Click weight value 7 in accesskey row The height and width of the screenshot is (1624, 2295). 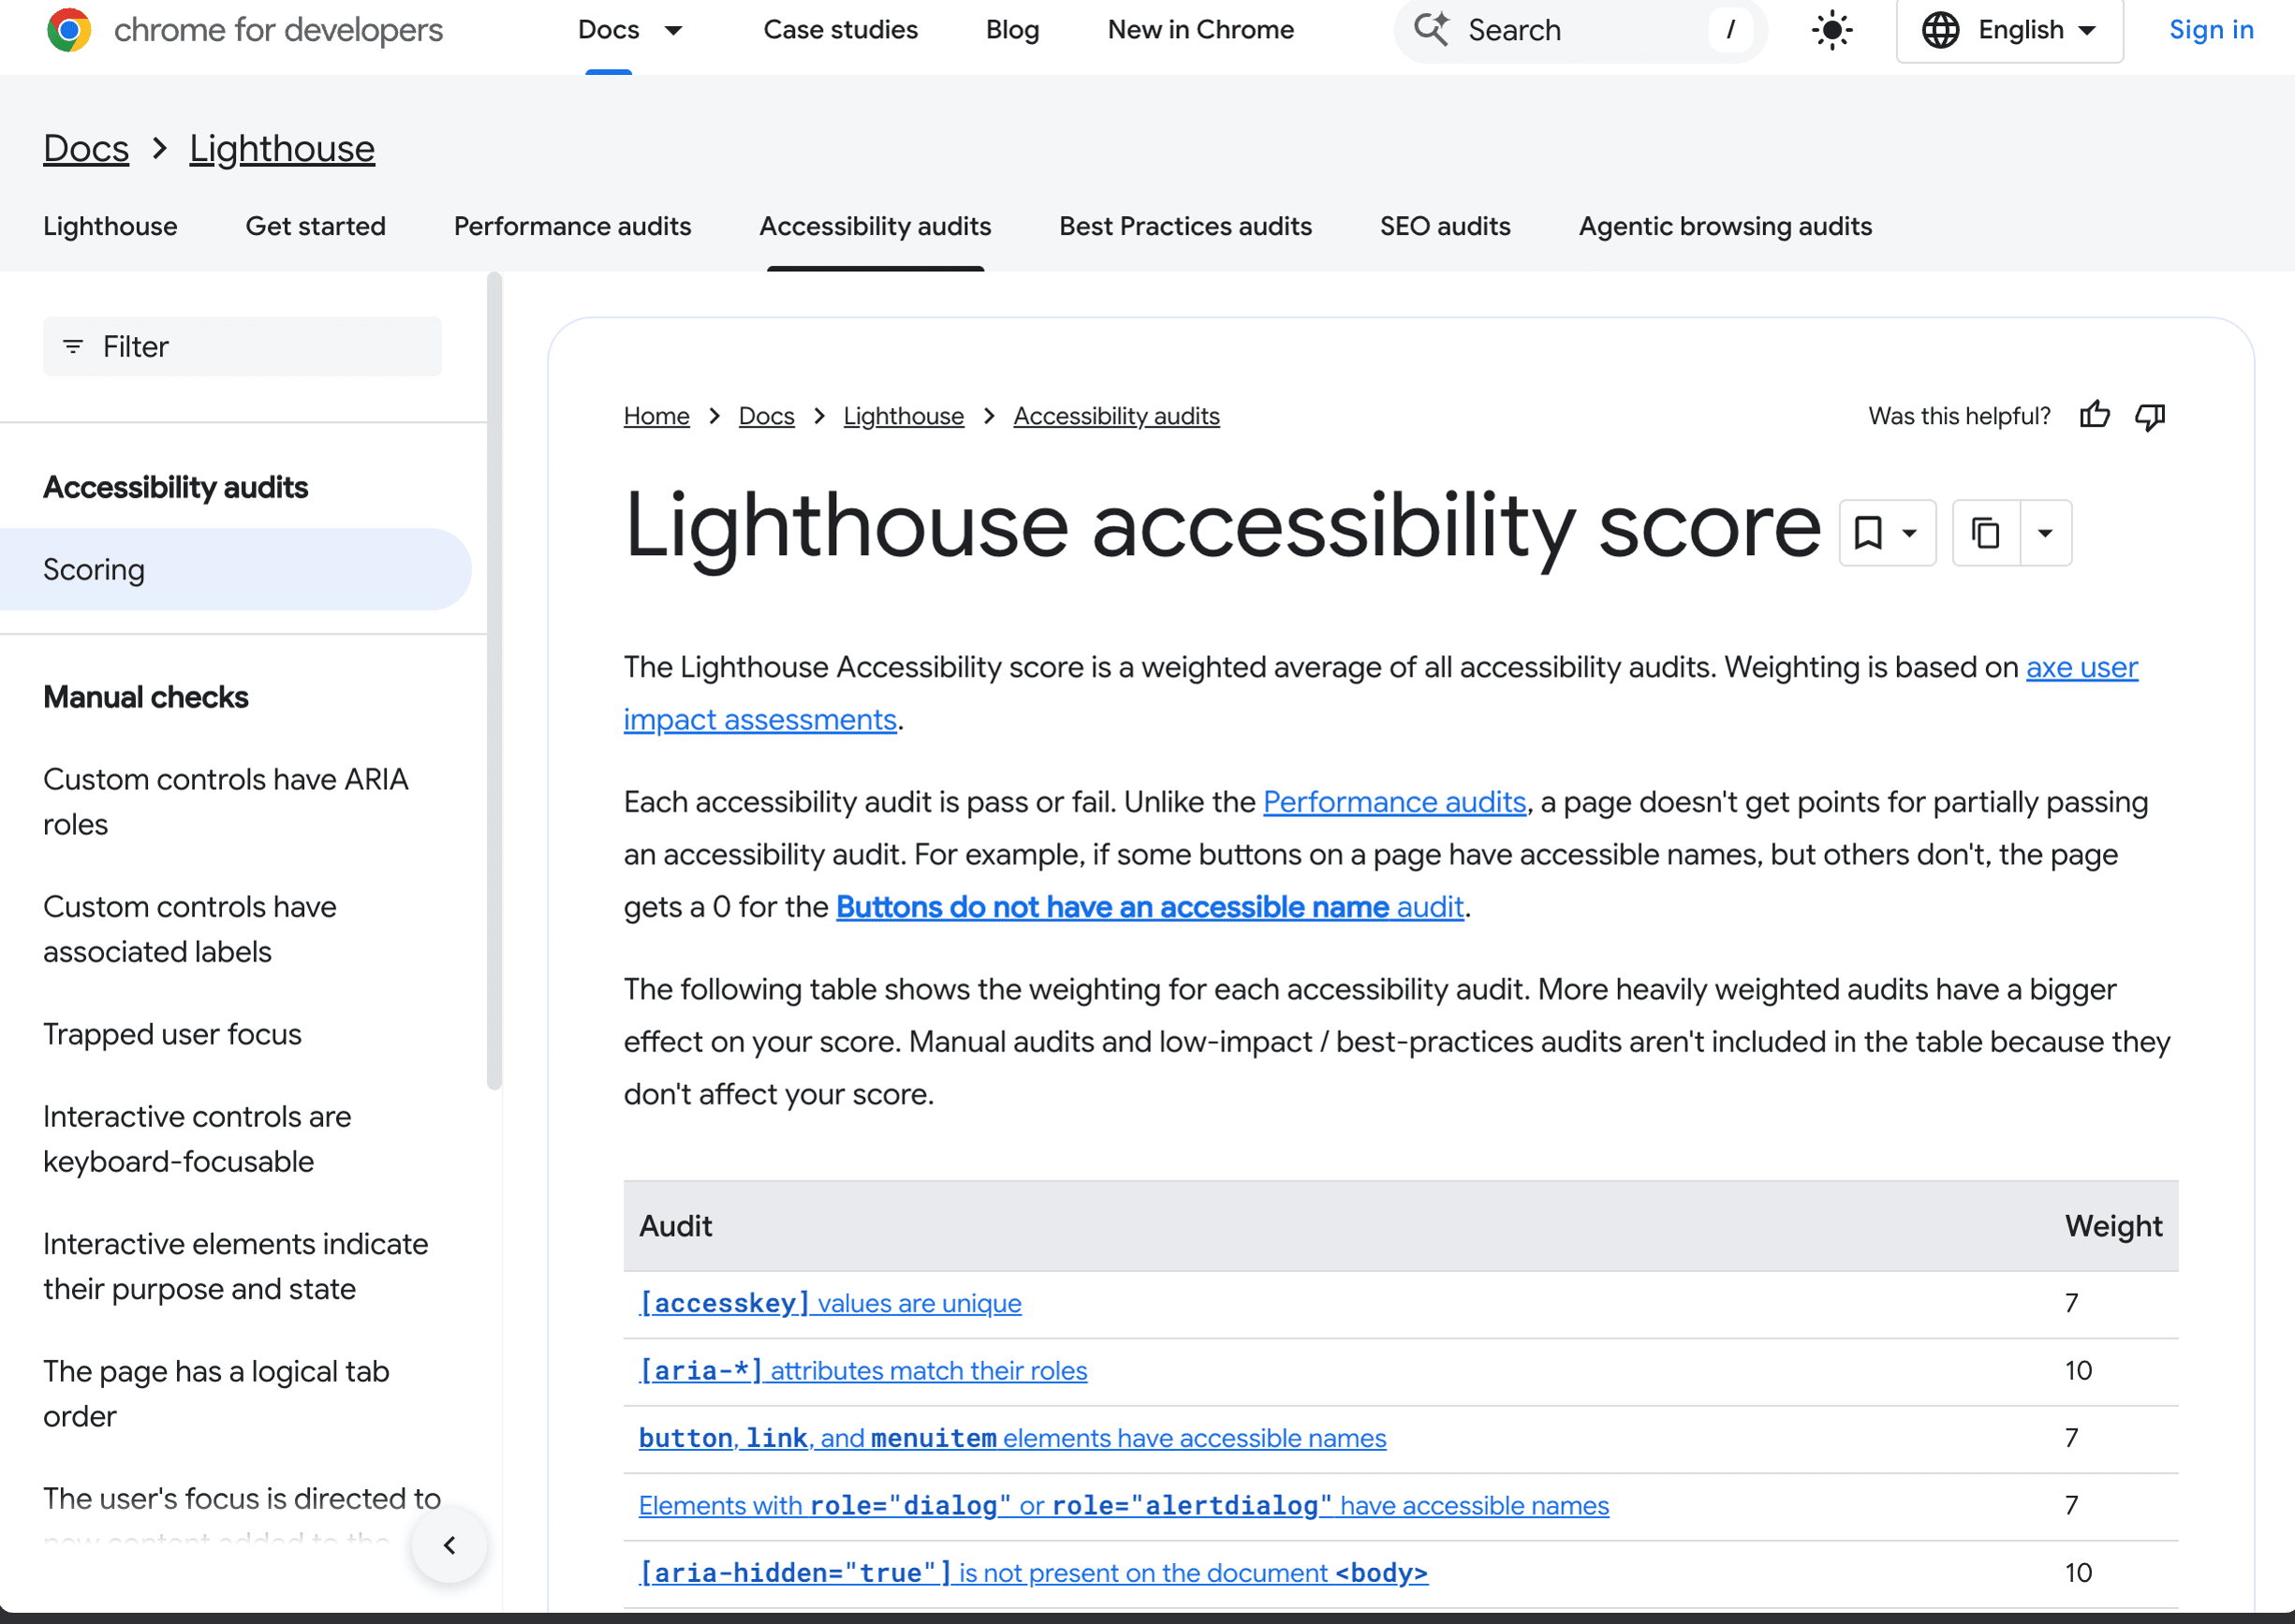[x=2072, y=1303]
